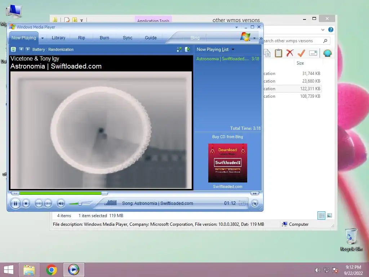Switch video to full screen icon
Viewport: 369px width, 277px height.
coord(179,49)
